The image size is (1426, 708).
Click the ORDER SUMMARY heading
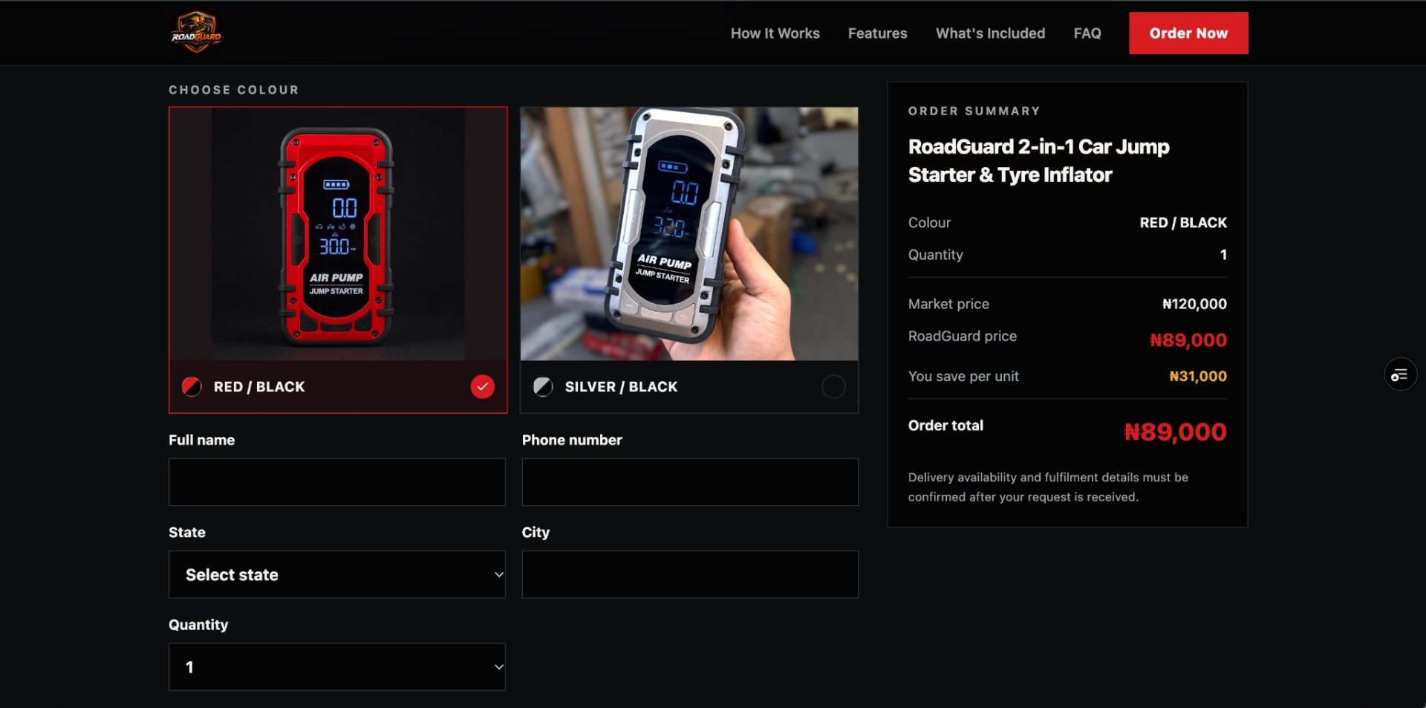(974, 111)
